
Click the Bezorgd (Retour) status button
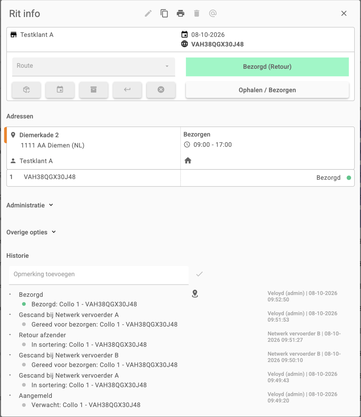[x=267, y=67]
